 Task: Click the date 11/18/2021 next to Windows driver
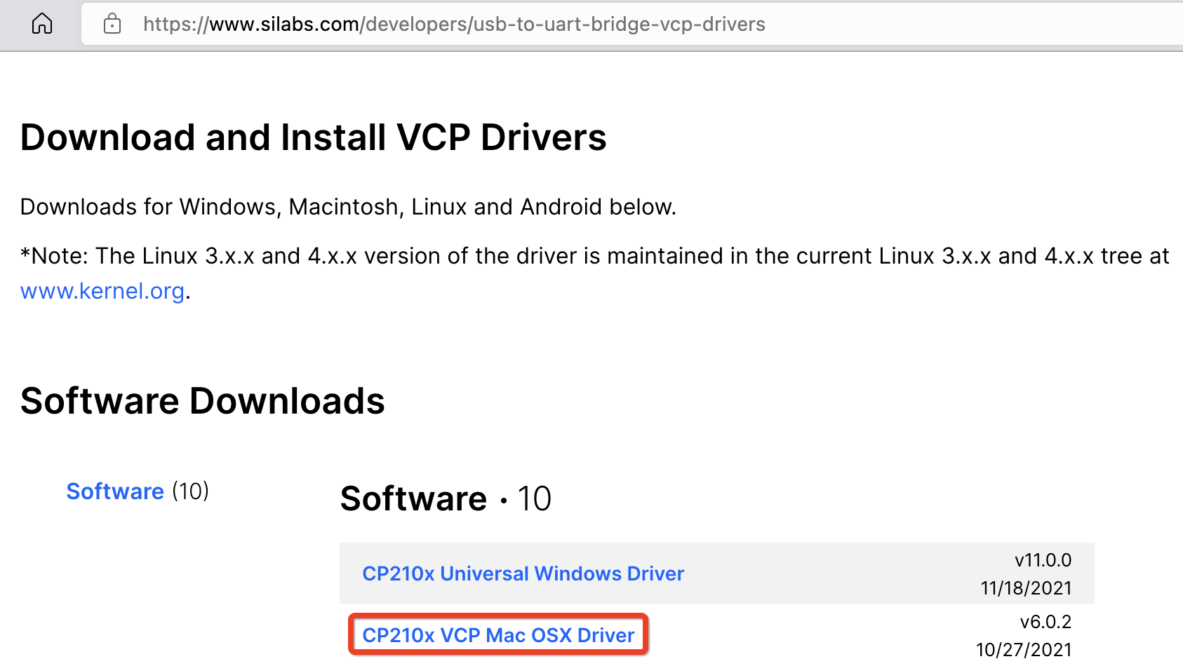click(1026, 588)
